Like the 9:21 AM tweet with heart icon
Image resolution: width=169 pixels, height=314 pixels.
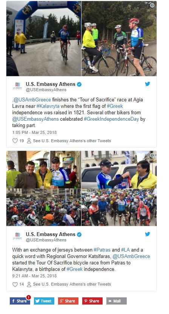(15, 284)
